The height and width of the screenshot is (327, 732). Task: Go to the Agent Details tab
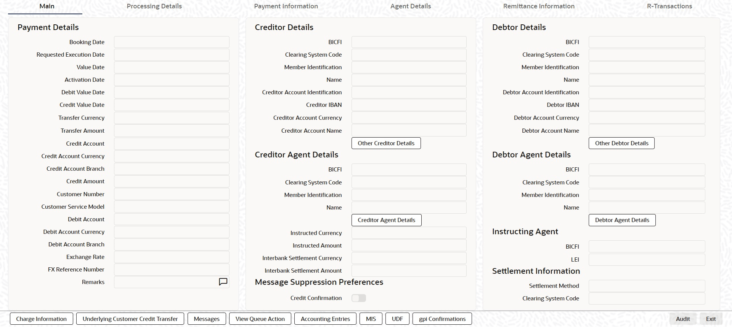[411, 6]
